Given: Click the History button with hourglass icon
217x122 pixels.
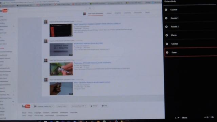Looking at the screenshot, I should pos(94,106).
